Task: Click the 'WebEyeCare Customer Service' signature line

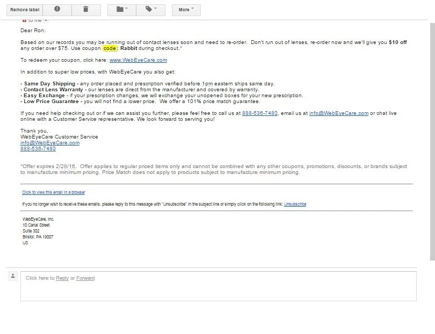Action: pyautogui.click(x=59, y=137)
